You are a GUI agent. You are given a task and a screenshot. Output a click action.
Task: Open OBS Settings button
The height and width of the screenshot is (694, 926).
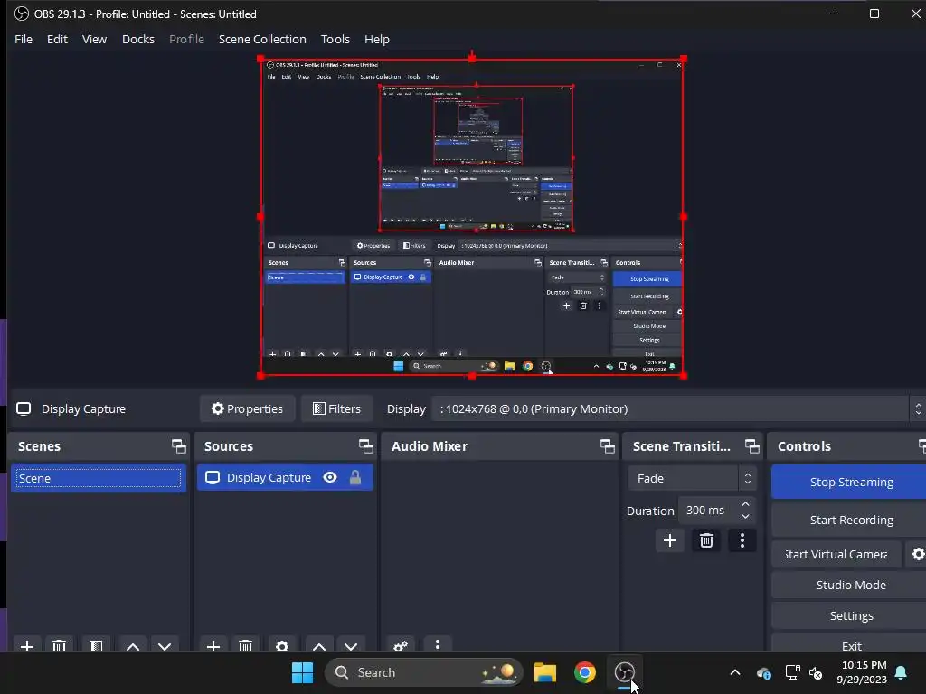click(x=850, y=615)
